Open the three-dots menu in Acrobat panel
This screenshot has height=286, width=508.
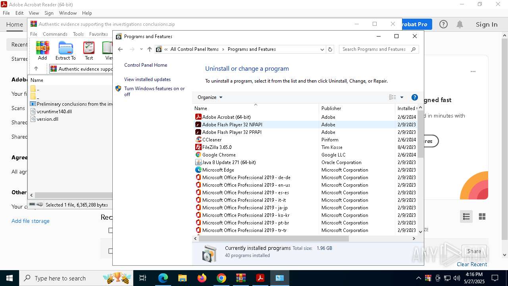[473, 71]
